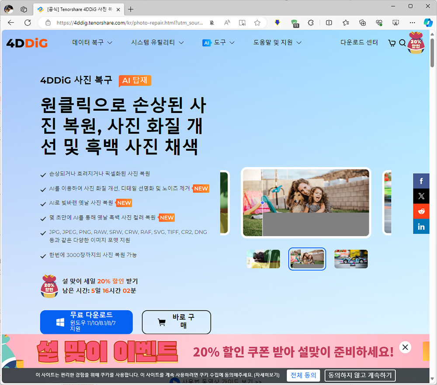
Task: Open the Favorites list icon
Action: coord(346,23)
